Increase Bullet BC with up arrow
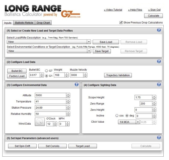169x160 pixels. 42,74
